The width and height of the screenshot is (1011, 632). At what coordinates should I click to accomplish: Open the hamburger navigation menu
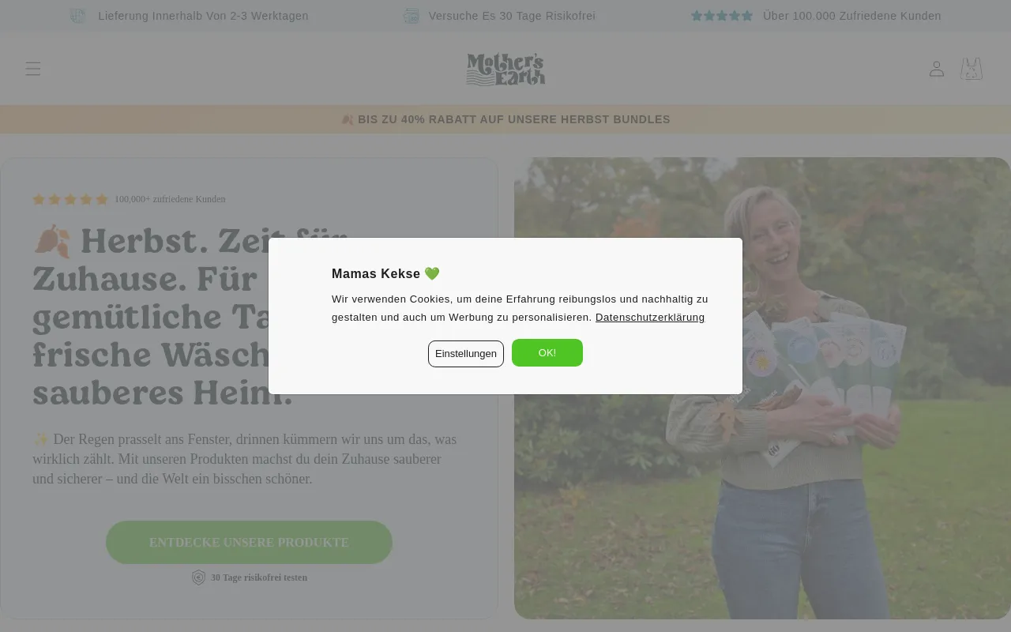point(32,69)
